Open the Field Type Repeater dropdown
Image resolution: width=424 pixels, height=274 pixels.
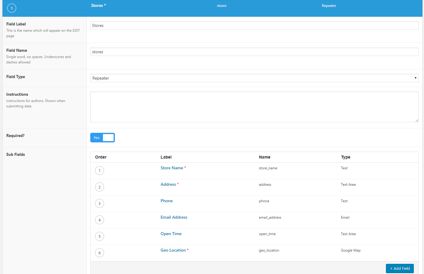click(x=254, y=78)
